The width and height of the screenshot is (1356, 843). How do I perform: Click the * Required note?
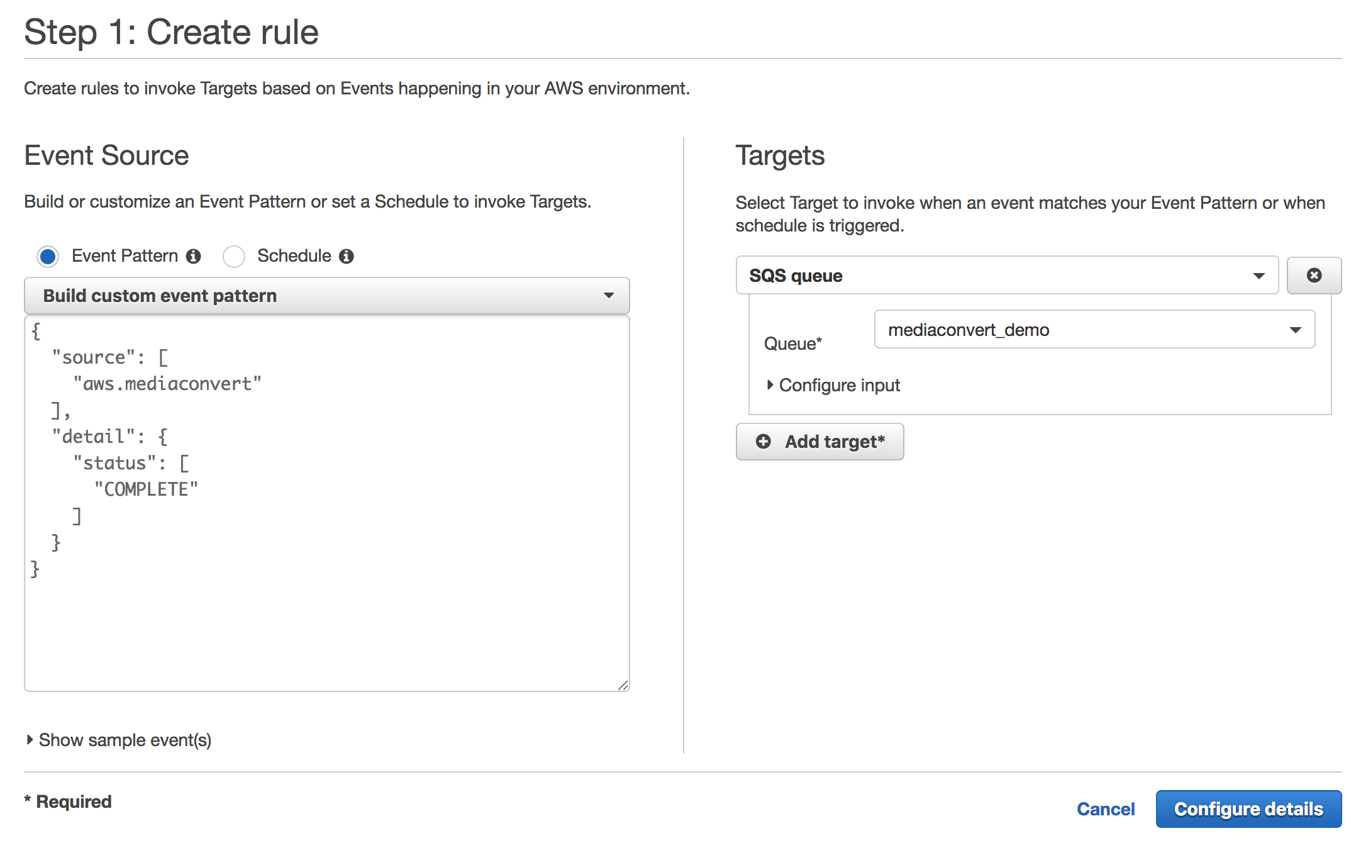(68, 801)
